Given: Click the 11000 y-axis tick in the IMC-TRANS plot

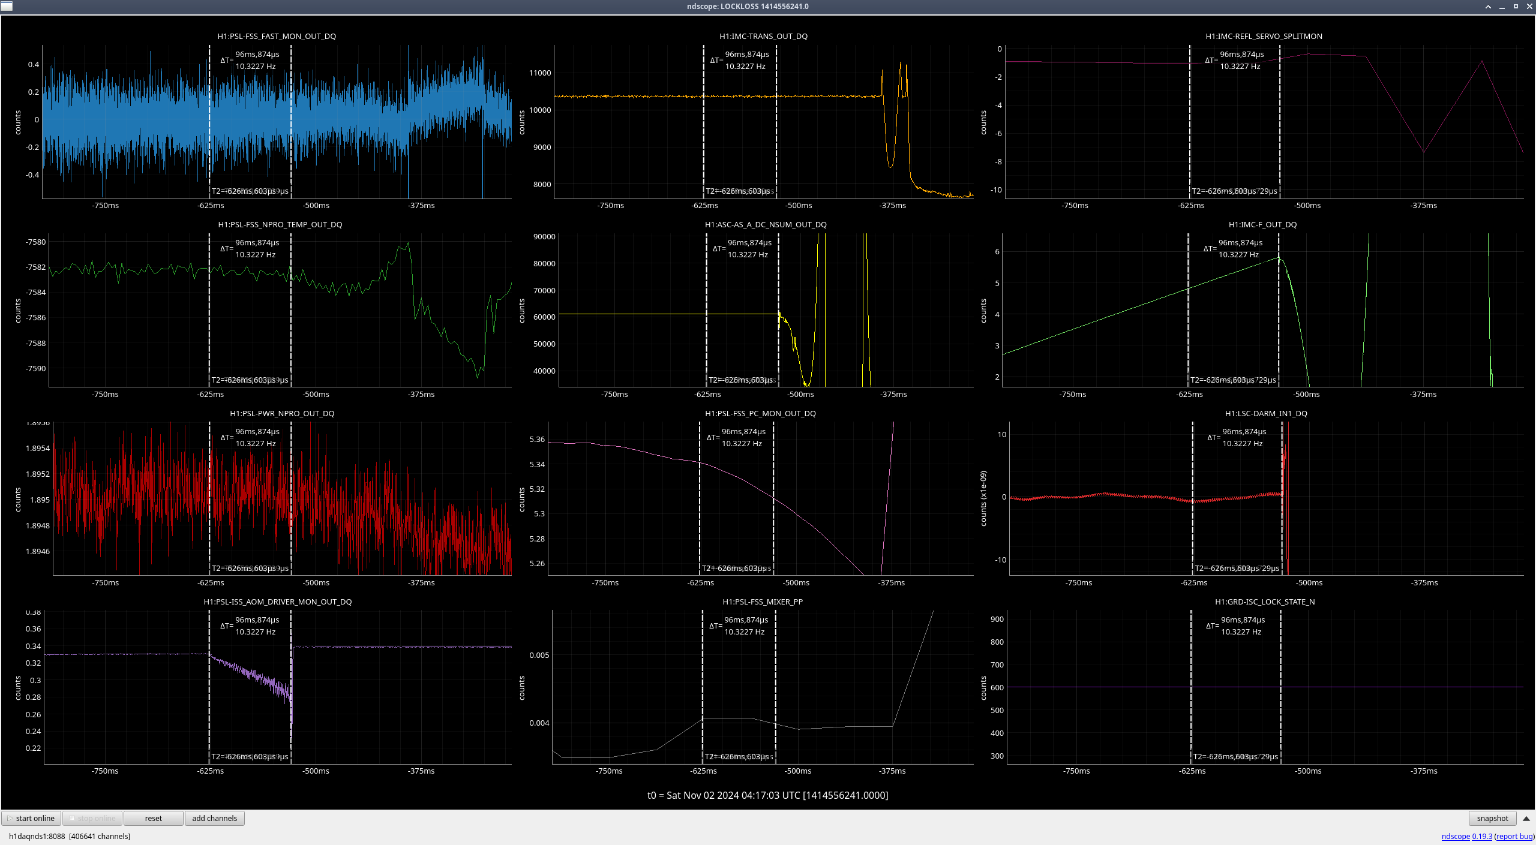Looking at the screenshot, I should click(x=539, y=73).
